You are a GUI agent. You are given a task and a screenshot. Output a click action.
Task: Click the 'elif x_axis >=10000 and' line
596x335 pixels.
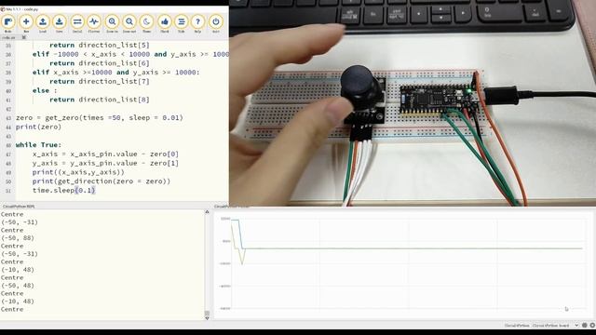(x=115, y=73)
